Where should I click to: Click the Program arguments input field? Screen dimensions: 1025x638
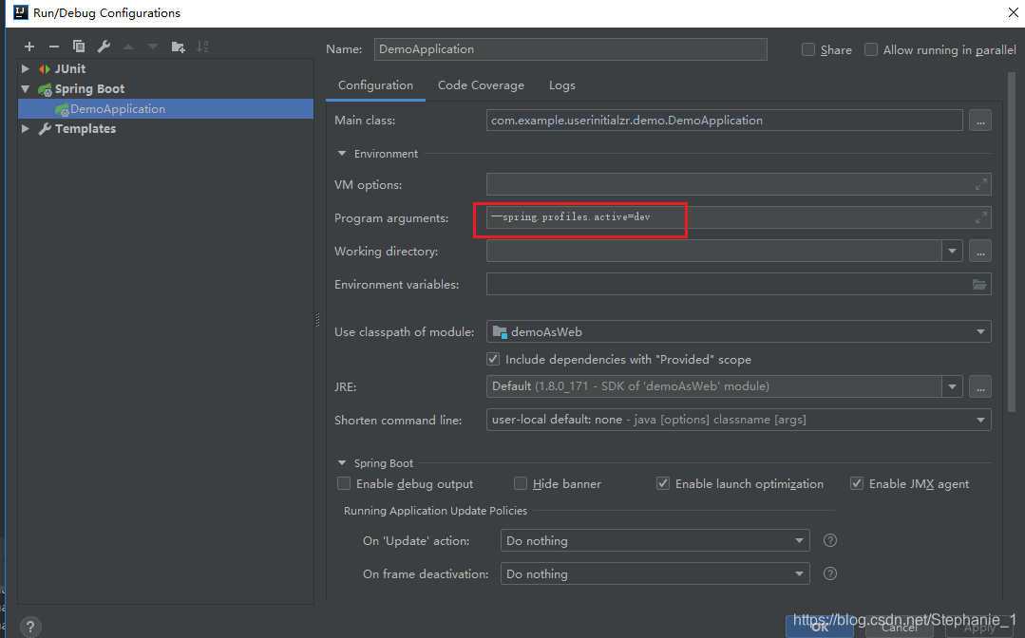tap(739, 217)
